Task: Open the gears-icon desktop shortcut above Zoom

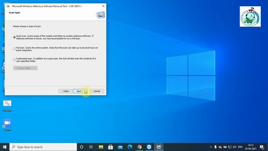Action: (x=7, y=105)
